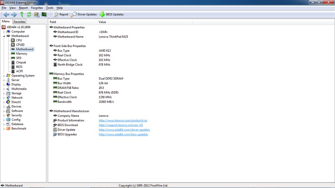The image size is (335, 188).
Task: Click the Front Side Bus Properties header
Action: click(67, 46)
